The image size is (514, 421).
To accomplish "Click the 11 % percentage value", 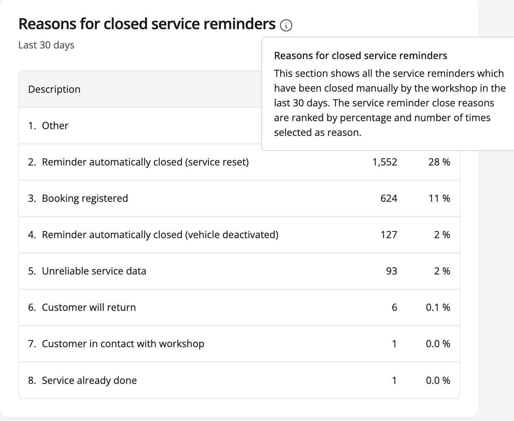I will 439,198.
